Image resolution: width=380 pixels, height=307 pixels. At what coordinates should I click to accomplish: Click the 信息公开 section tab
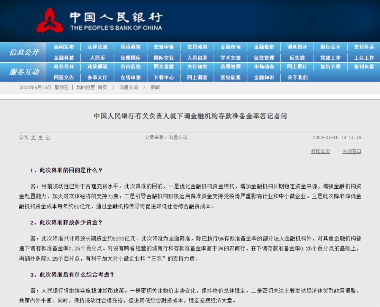[x=24, y=52]
